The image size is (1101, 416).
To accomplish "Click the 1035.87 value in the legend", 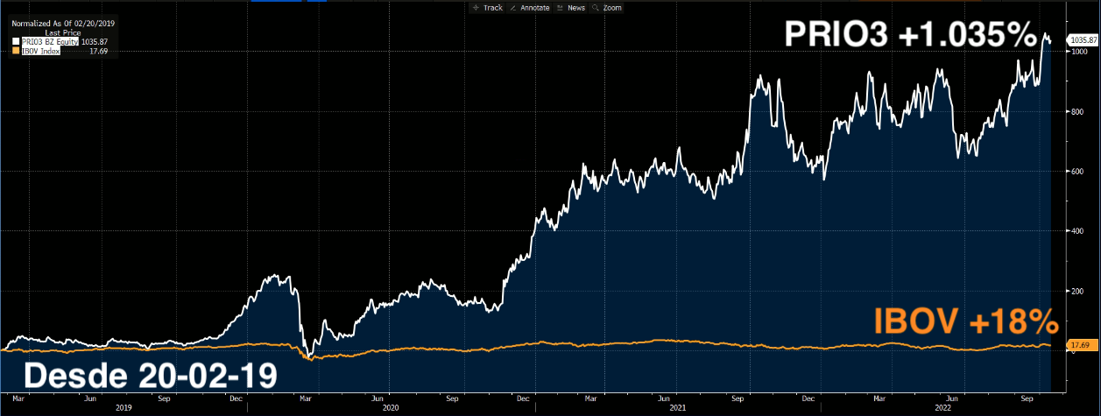I will [x=95, y=41].
